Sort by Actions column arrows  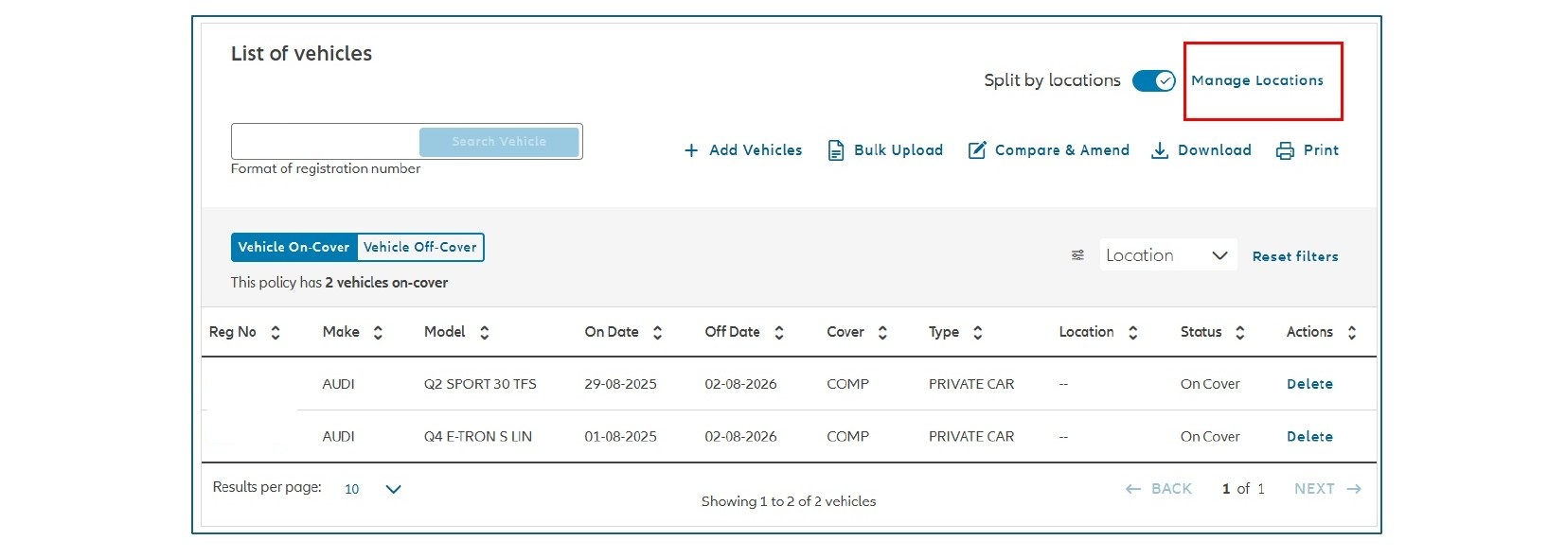pyautogui.click(x=1352, y=332)
